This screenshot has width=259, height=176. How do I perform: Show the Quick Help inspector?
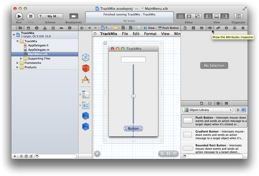pyautogui.click(x=194, y=28)
